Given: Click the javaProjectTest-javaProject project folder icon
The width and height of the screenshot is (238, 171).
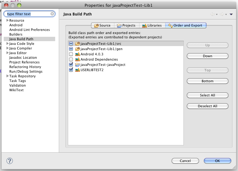Looking at the screenshot, I should 77,65.
